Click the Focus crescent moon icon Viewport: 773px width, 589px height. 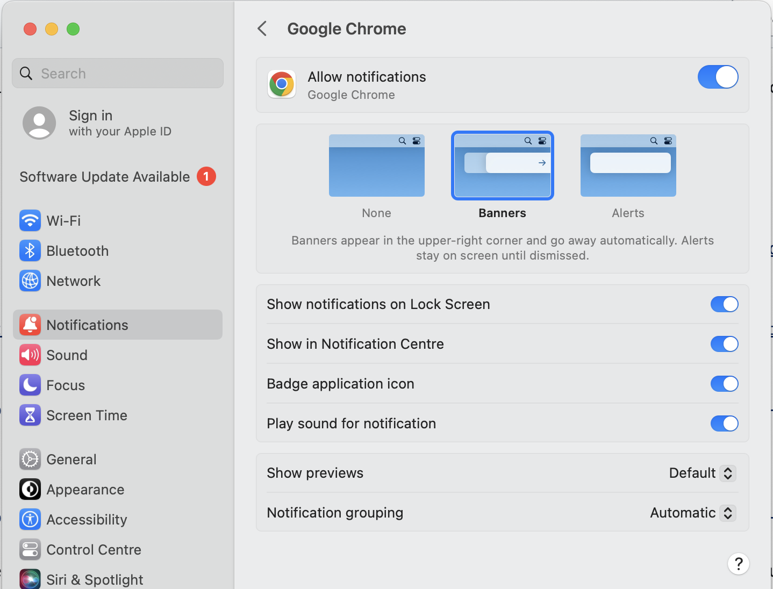(x=30, y=385)
